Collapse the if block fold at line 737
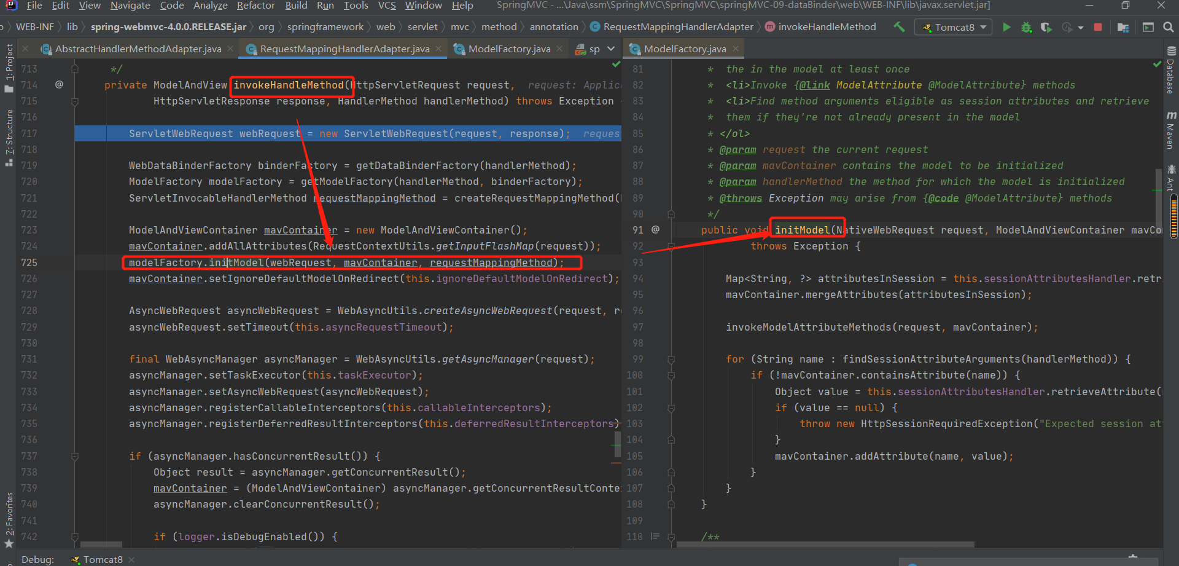 [x=75, y=456]
